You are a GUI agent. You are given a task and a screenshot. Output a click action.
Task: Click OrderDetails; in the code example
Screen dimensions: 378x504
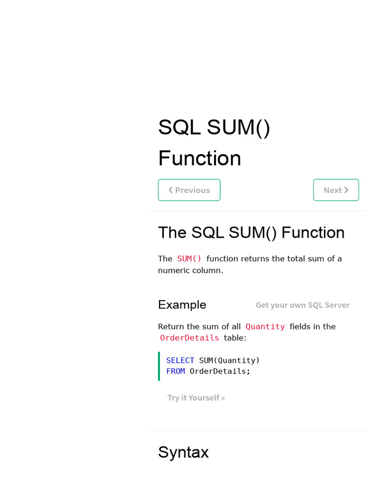click(220, 371)
